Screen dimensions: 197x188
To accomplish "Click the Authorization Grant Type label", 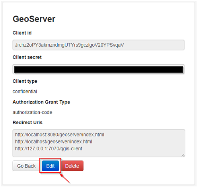I will [x=41, y=102].
